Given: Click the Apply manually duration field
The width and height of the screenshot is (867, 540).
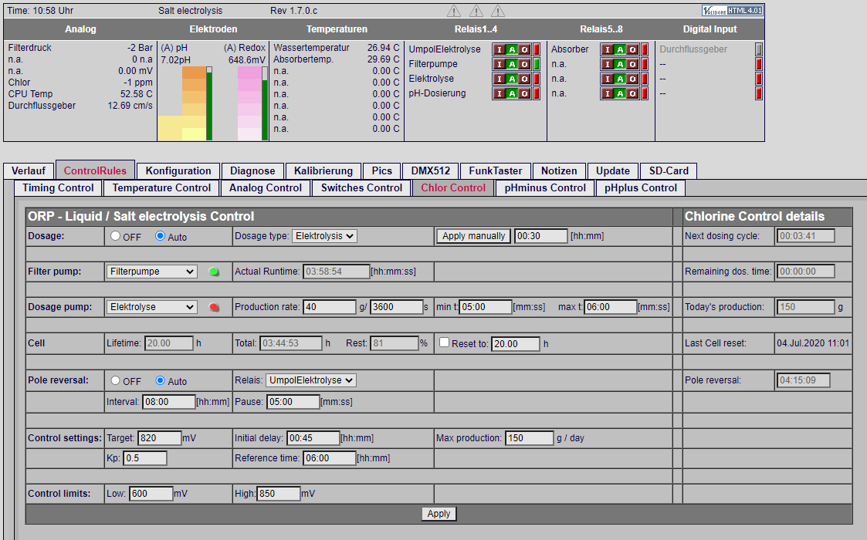Looking at the screenshot, I should click(x=540, y=236).
